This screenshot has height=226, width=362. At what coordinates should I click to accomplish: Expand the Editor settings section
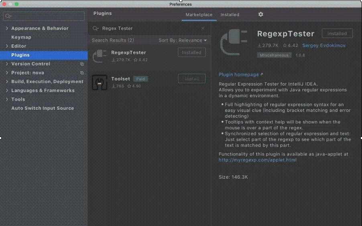coord(7,46)
